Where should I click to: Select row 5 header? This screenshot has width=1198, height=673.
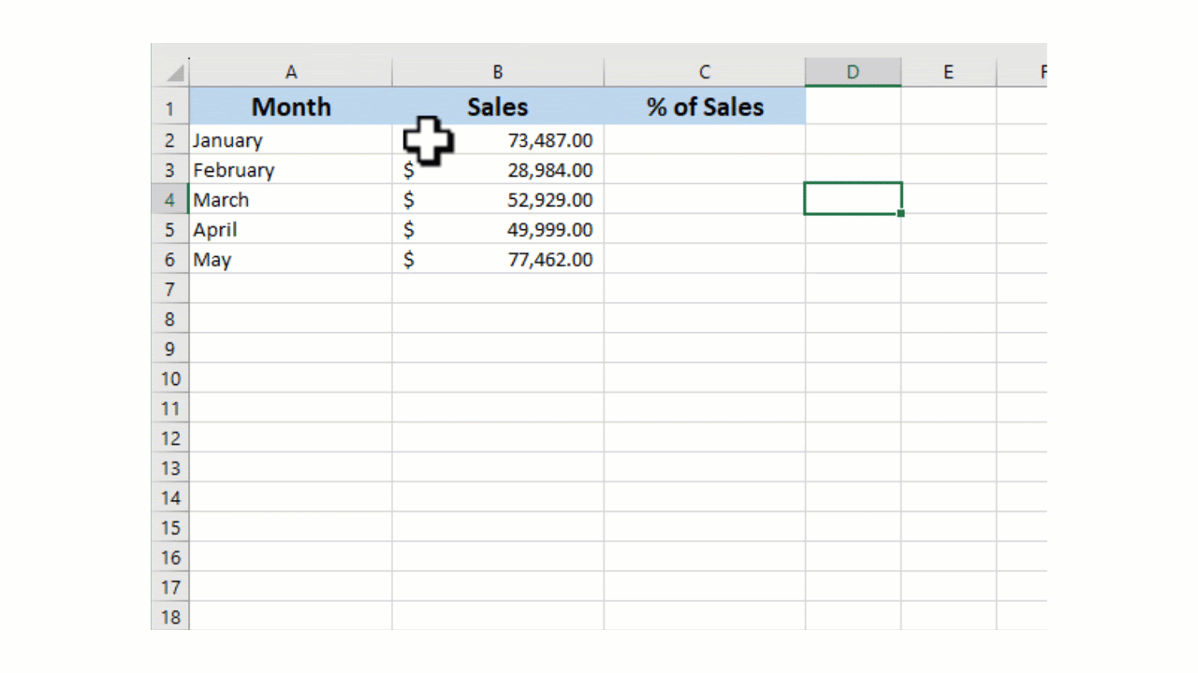(x=169, y=230)
